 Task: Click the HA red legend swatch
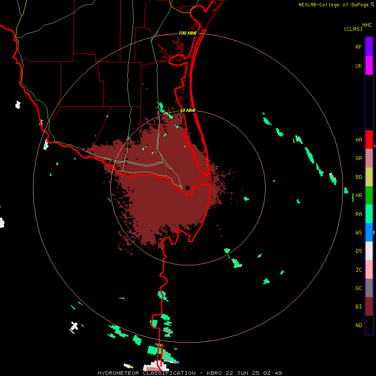pos(369,140)
